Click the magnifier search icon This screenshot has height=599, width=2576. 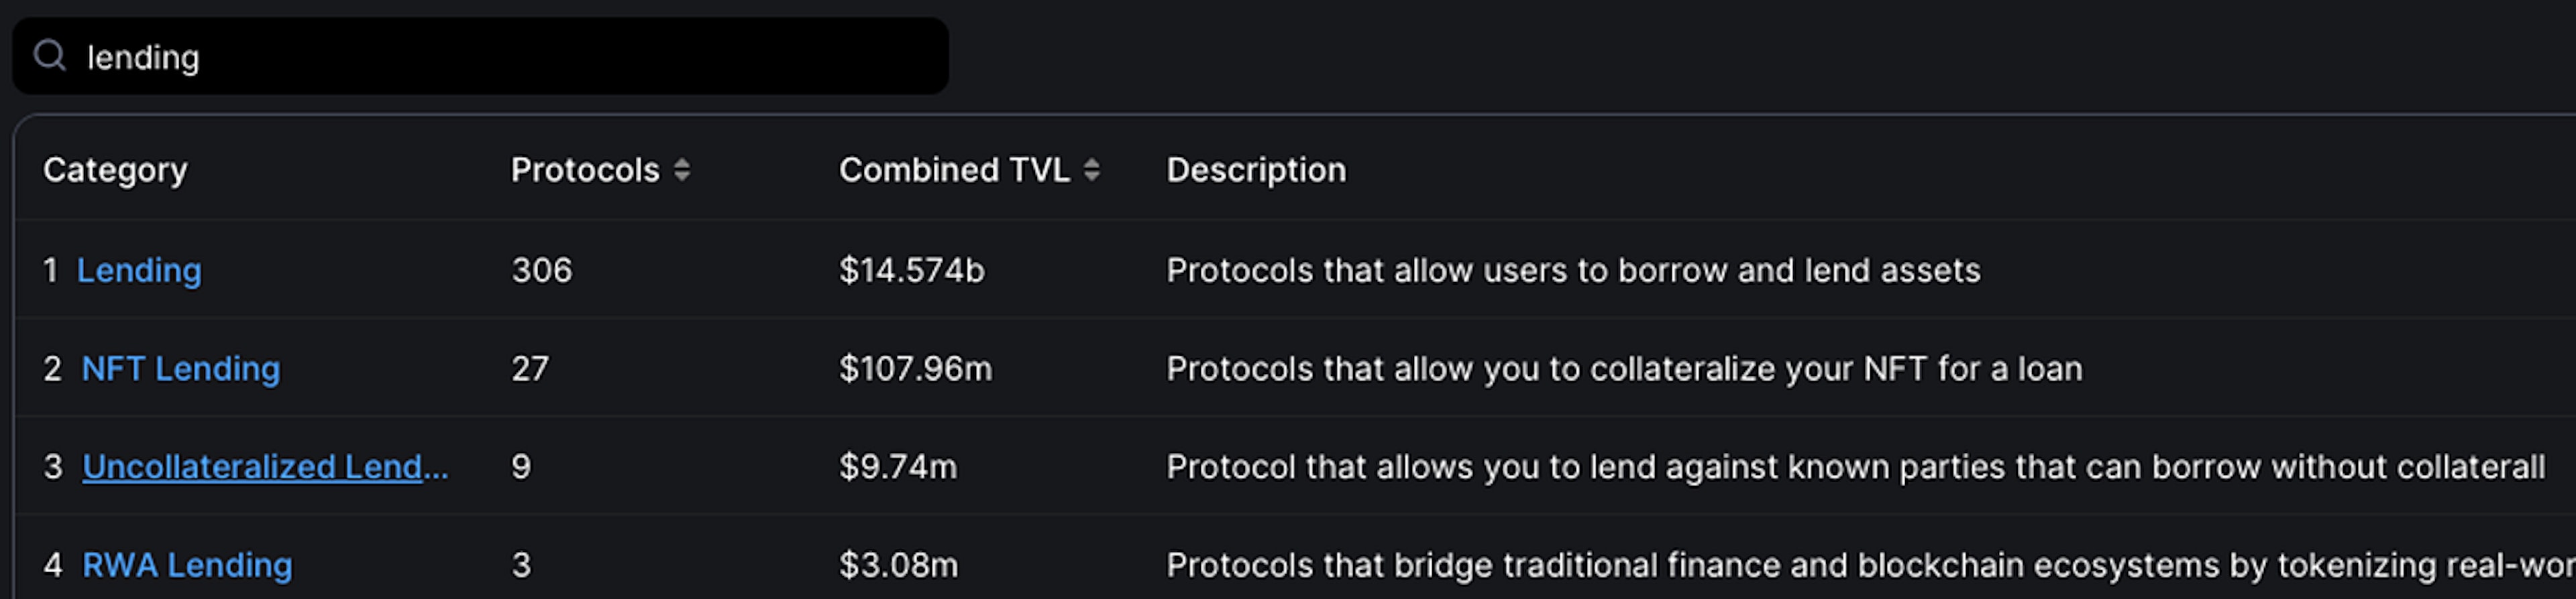49,56
